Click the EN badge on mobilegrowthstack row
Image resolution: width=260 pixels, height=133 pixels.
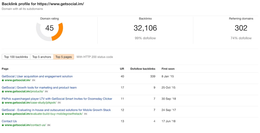tap(86, 114)
